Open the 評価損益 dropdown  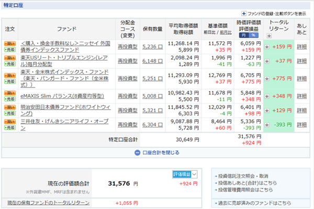coord(184,175)
